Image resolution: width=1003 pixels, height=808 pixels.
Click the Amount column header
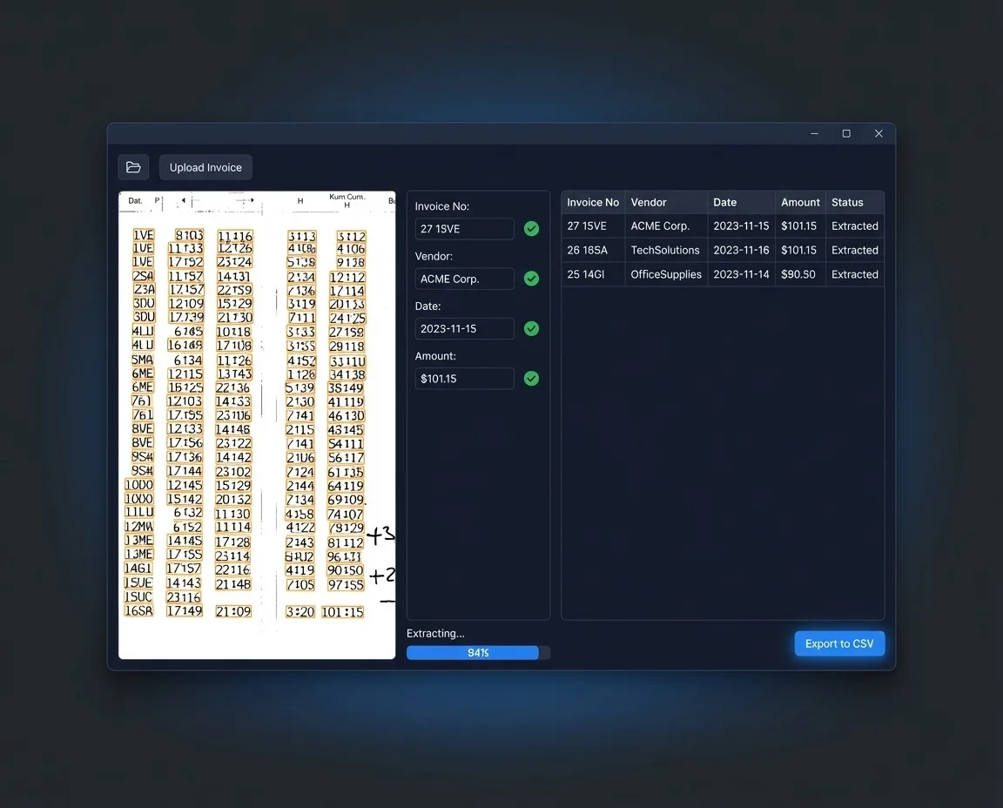(x=800, y=202)
